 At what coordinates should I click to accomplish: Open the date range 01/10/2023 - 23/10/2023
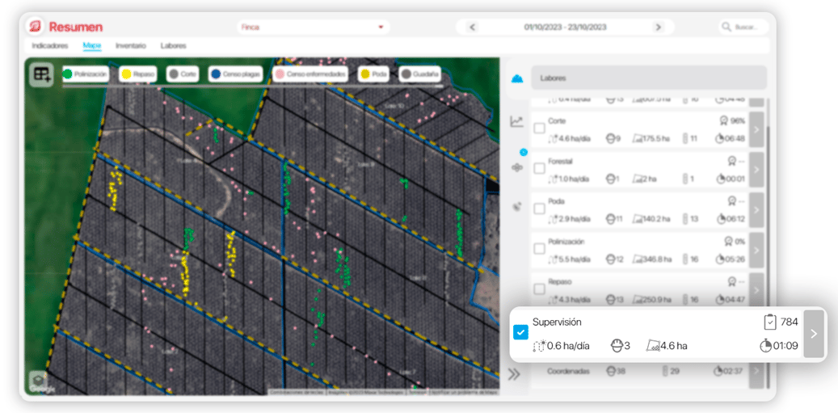[x=565, y=27]
